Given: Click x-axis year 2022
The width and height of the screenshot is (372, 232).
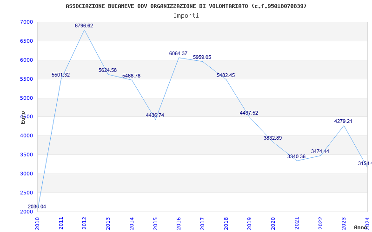Looking at the screenshot, I should (x=320, y=224).
